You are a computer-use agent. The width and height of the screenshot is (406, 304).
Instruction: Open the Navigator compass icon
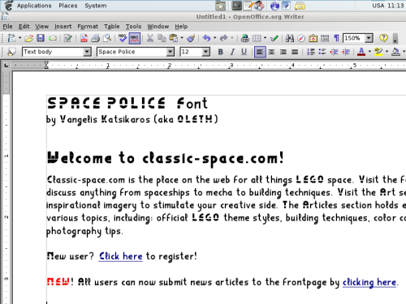pyautogui.click(x=301, y=38)
